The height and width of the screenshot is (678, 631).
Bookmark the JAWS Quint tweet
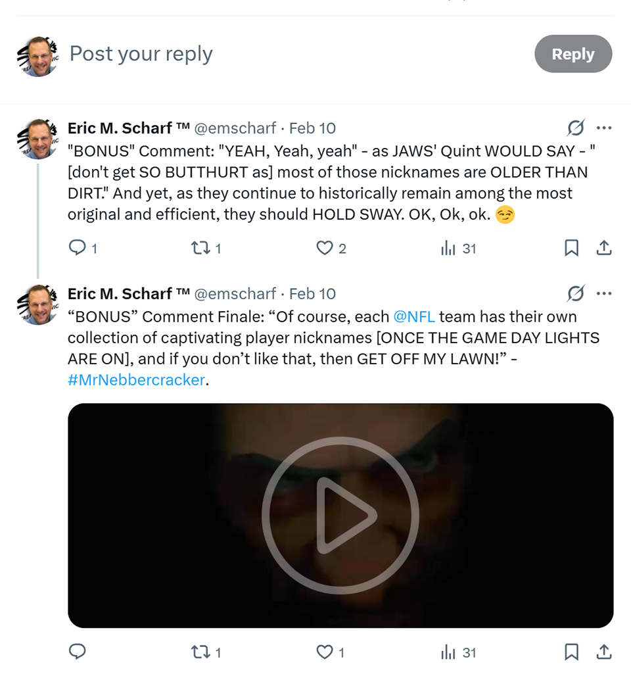[x=571, y=248]
